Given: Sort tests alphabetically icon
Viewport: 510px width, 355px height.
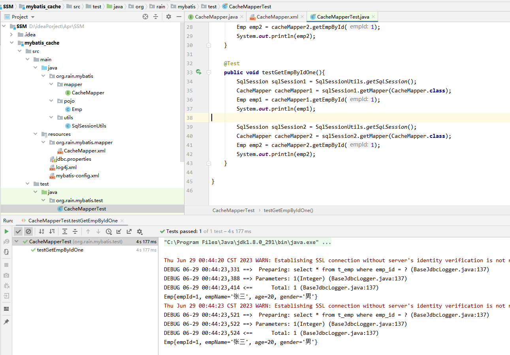Looking at the screenshot, I should (x=41, y=231).
